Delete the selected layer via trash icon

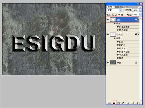(x=137, y=103)
